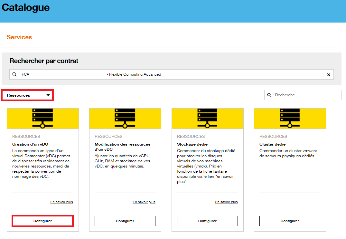Click the magnifier icon in Recherche box
Viewport: 346px width, 239px height.
click(269, 95)
